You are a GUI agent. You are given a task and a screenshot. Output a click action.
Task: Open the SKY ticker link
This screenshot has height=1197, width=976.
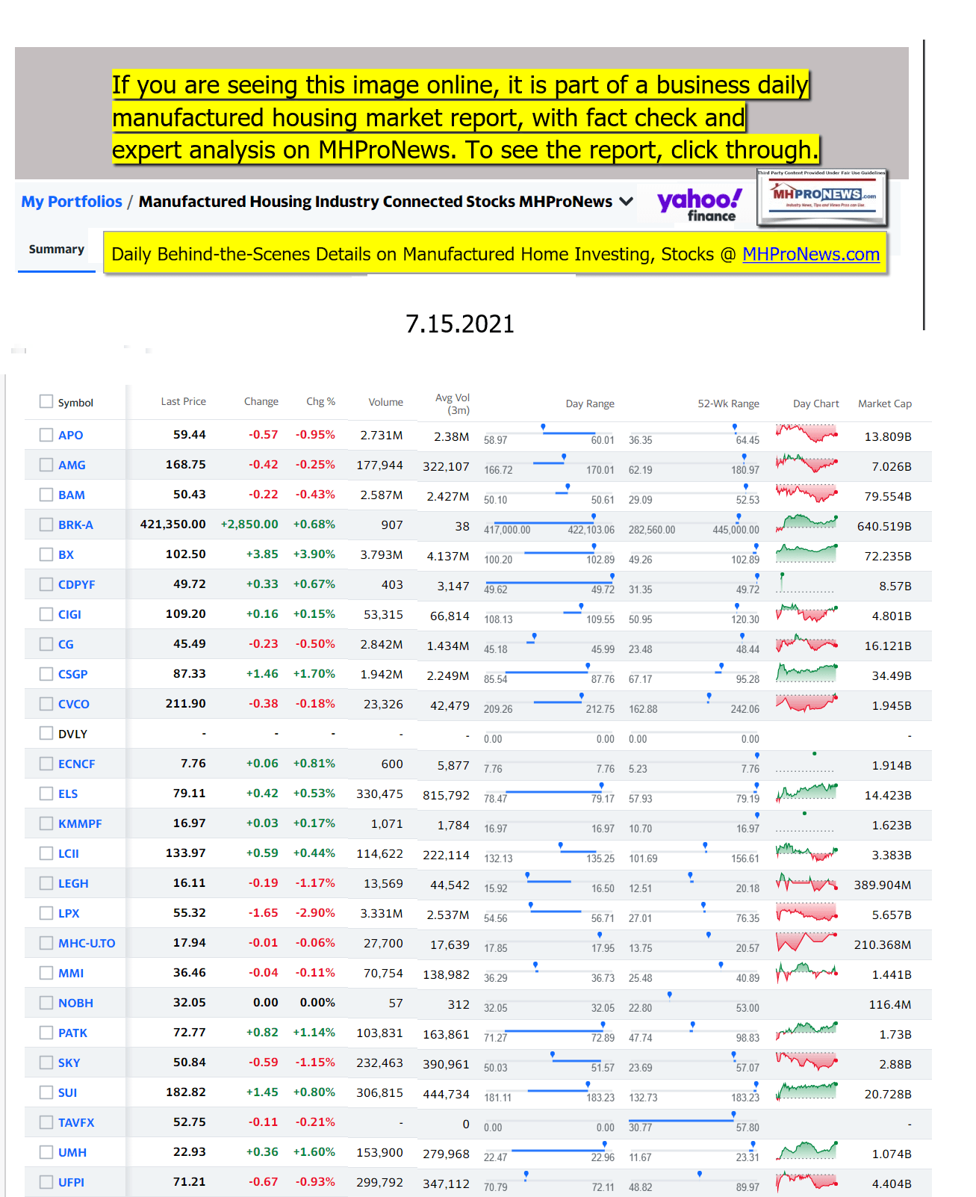69,1063
